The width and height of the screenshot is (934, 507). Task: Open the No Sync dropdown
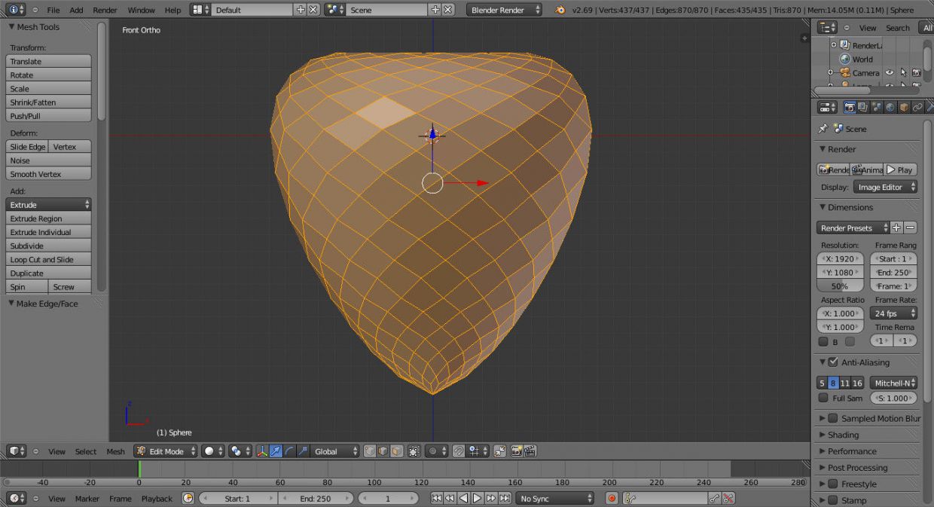point(555,498)
